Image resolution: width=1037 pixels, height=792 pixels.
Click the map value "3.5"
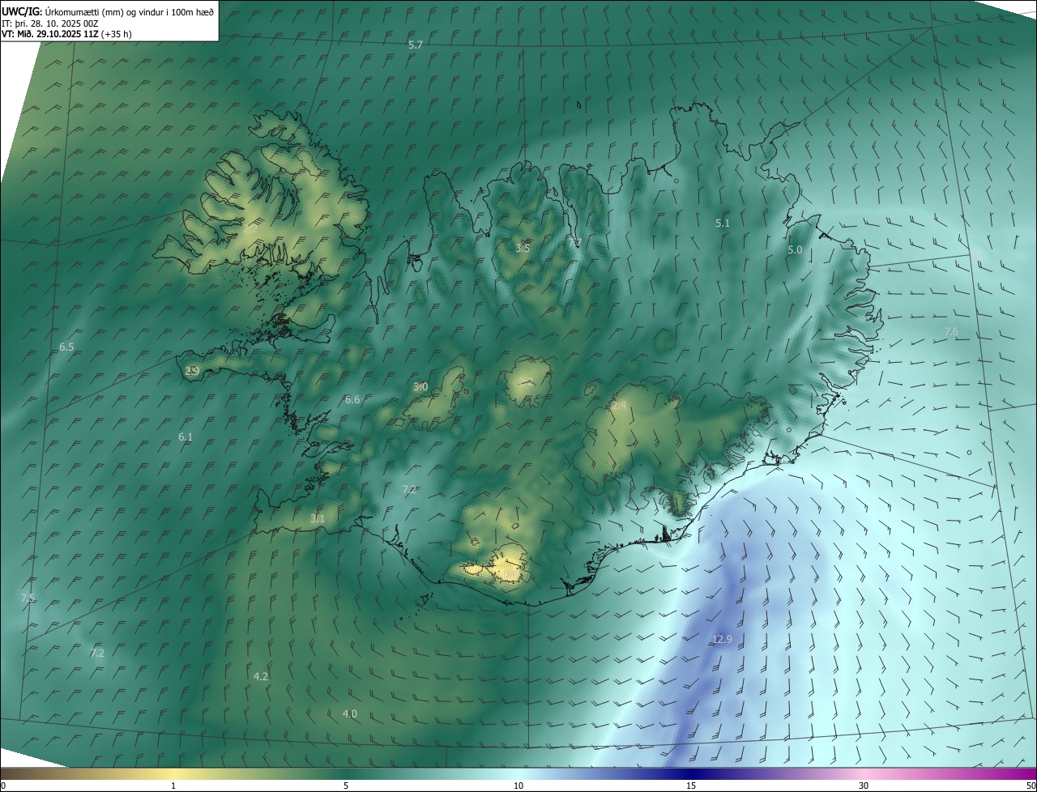[523, 248]
